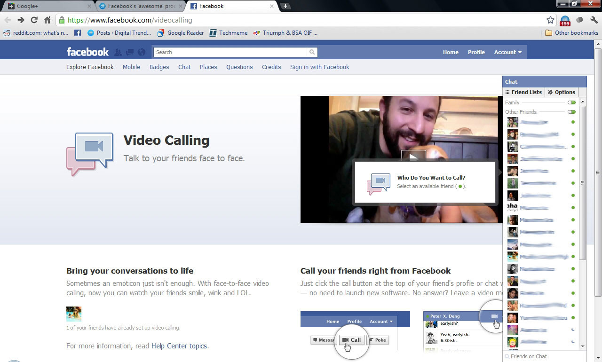The image size is (602, 362).
Task: Click the Facebook bookmark icon in bookmarks bar
Action: point(78,33)
